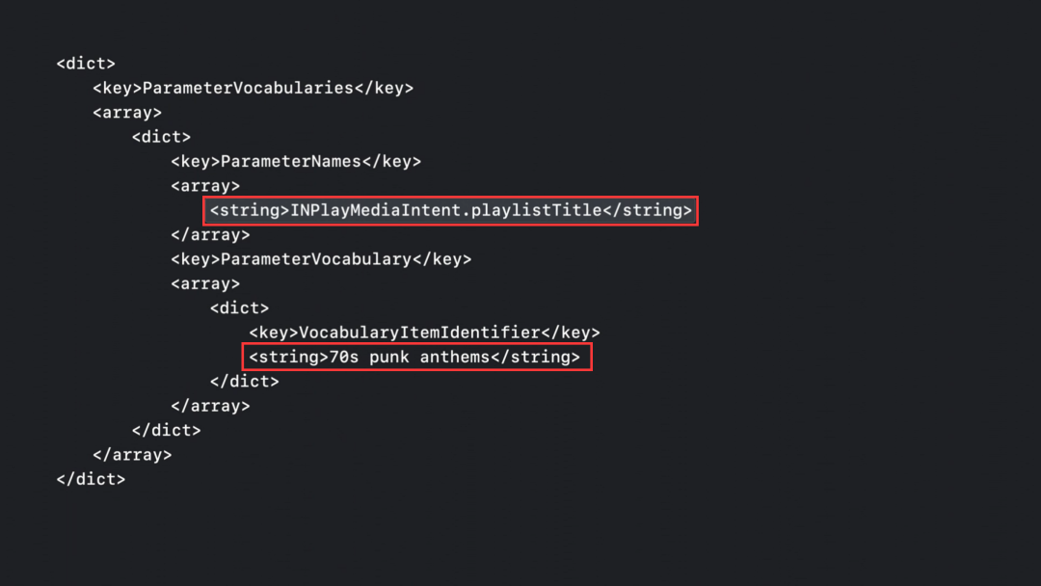Select the VocabularyItemIdentifier key line

[x=424, y=333]
